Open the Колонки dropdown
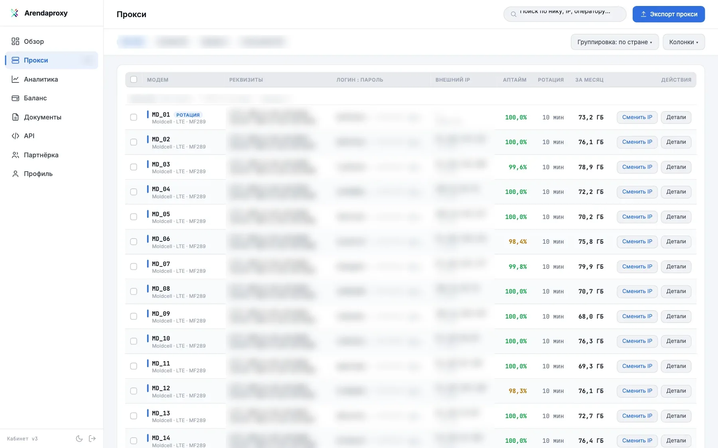The image size is (718, 448). 684,42
